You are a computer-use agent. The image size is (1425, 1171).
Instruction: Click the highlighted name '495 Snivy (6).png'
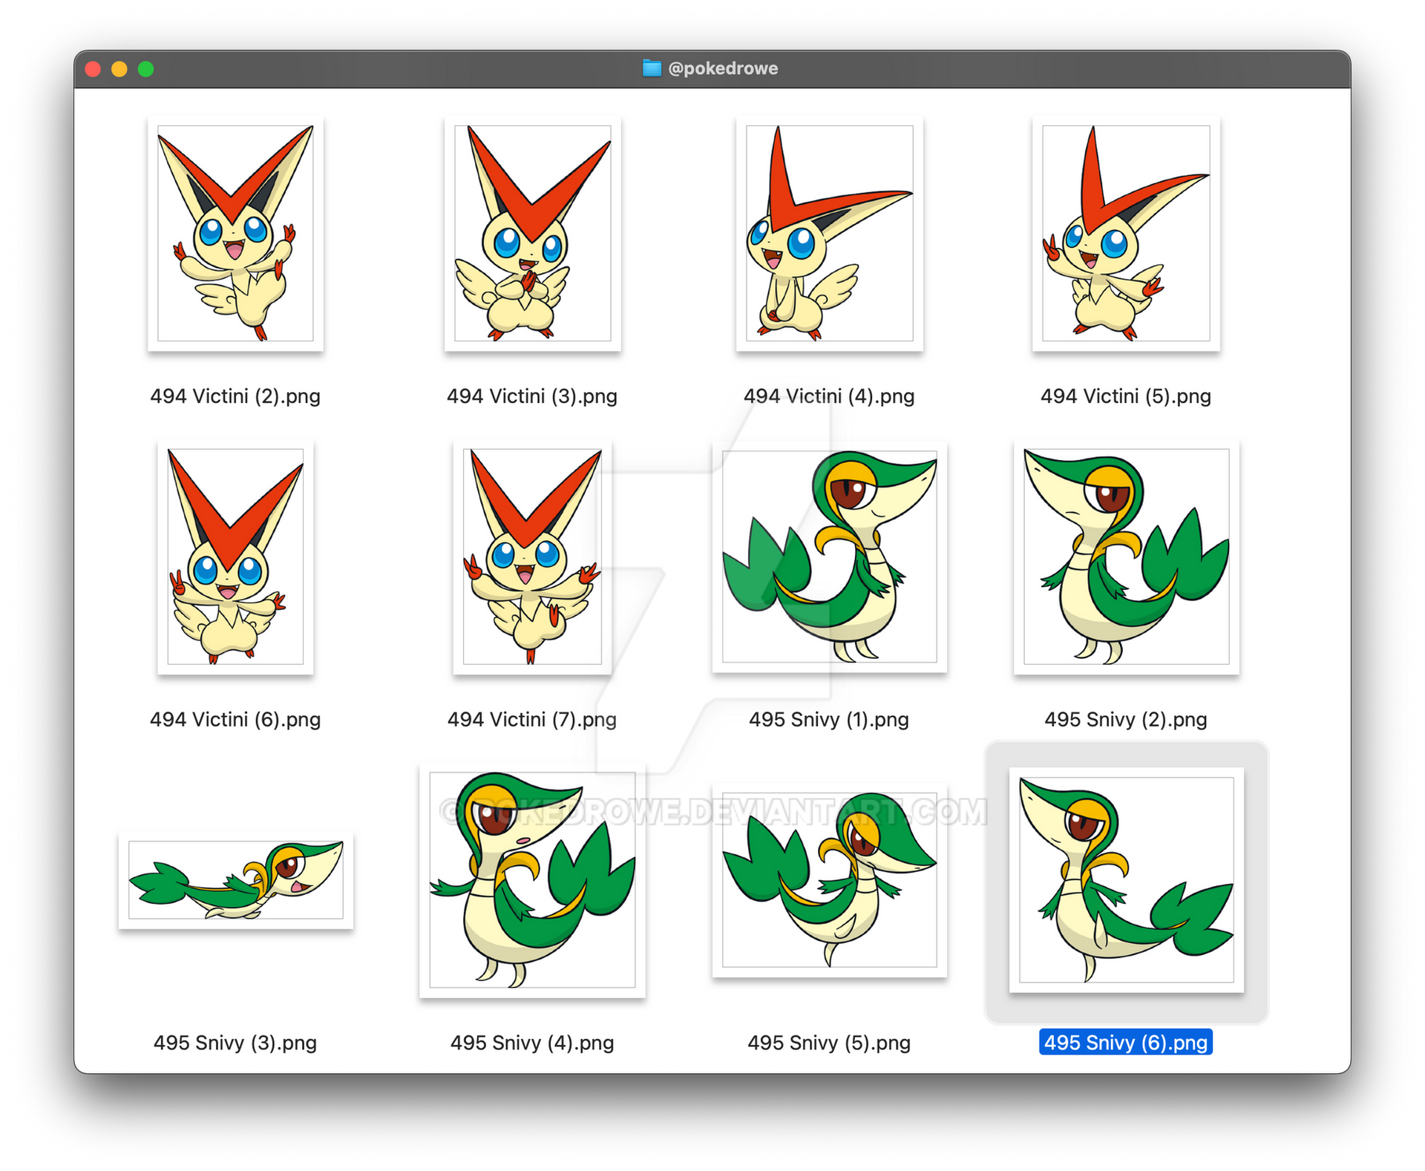point(1126,1043)
